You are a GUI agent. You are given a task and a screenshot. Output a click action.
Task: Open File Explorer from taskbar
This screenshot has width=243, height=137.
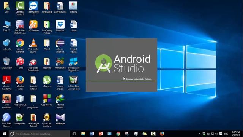[x=83, y=134]
